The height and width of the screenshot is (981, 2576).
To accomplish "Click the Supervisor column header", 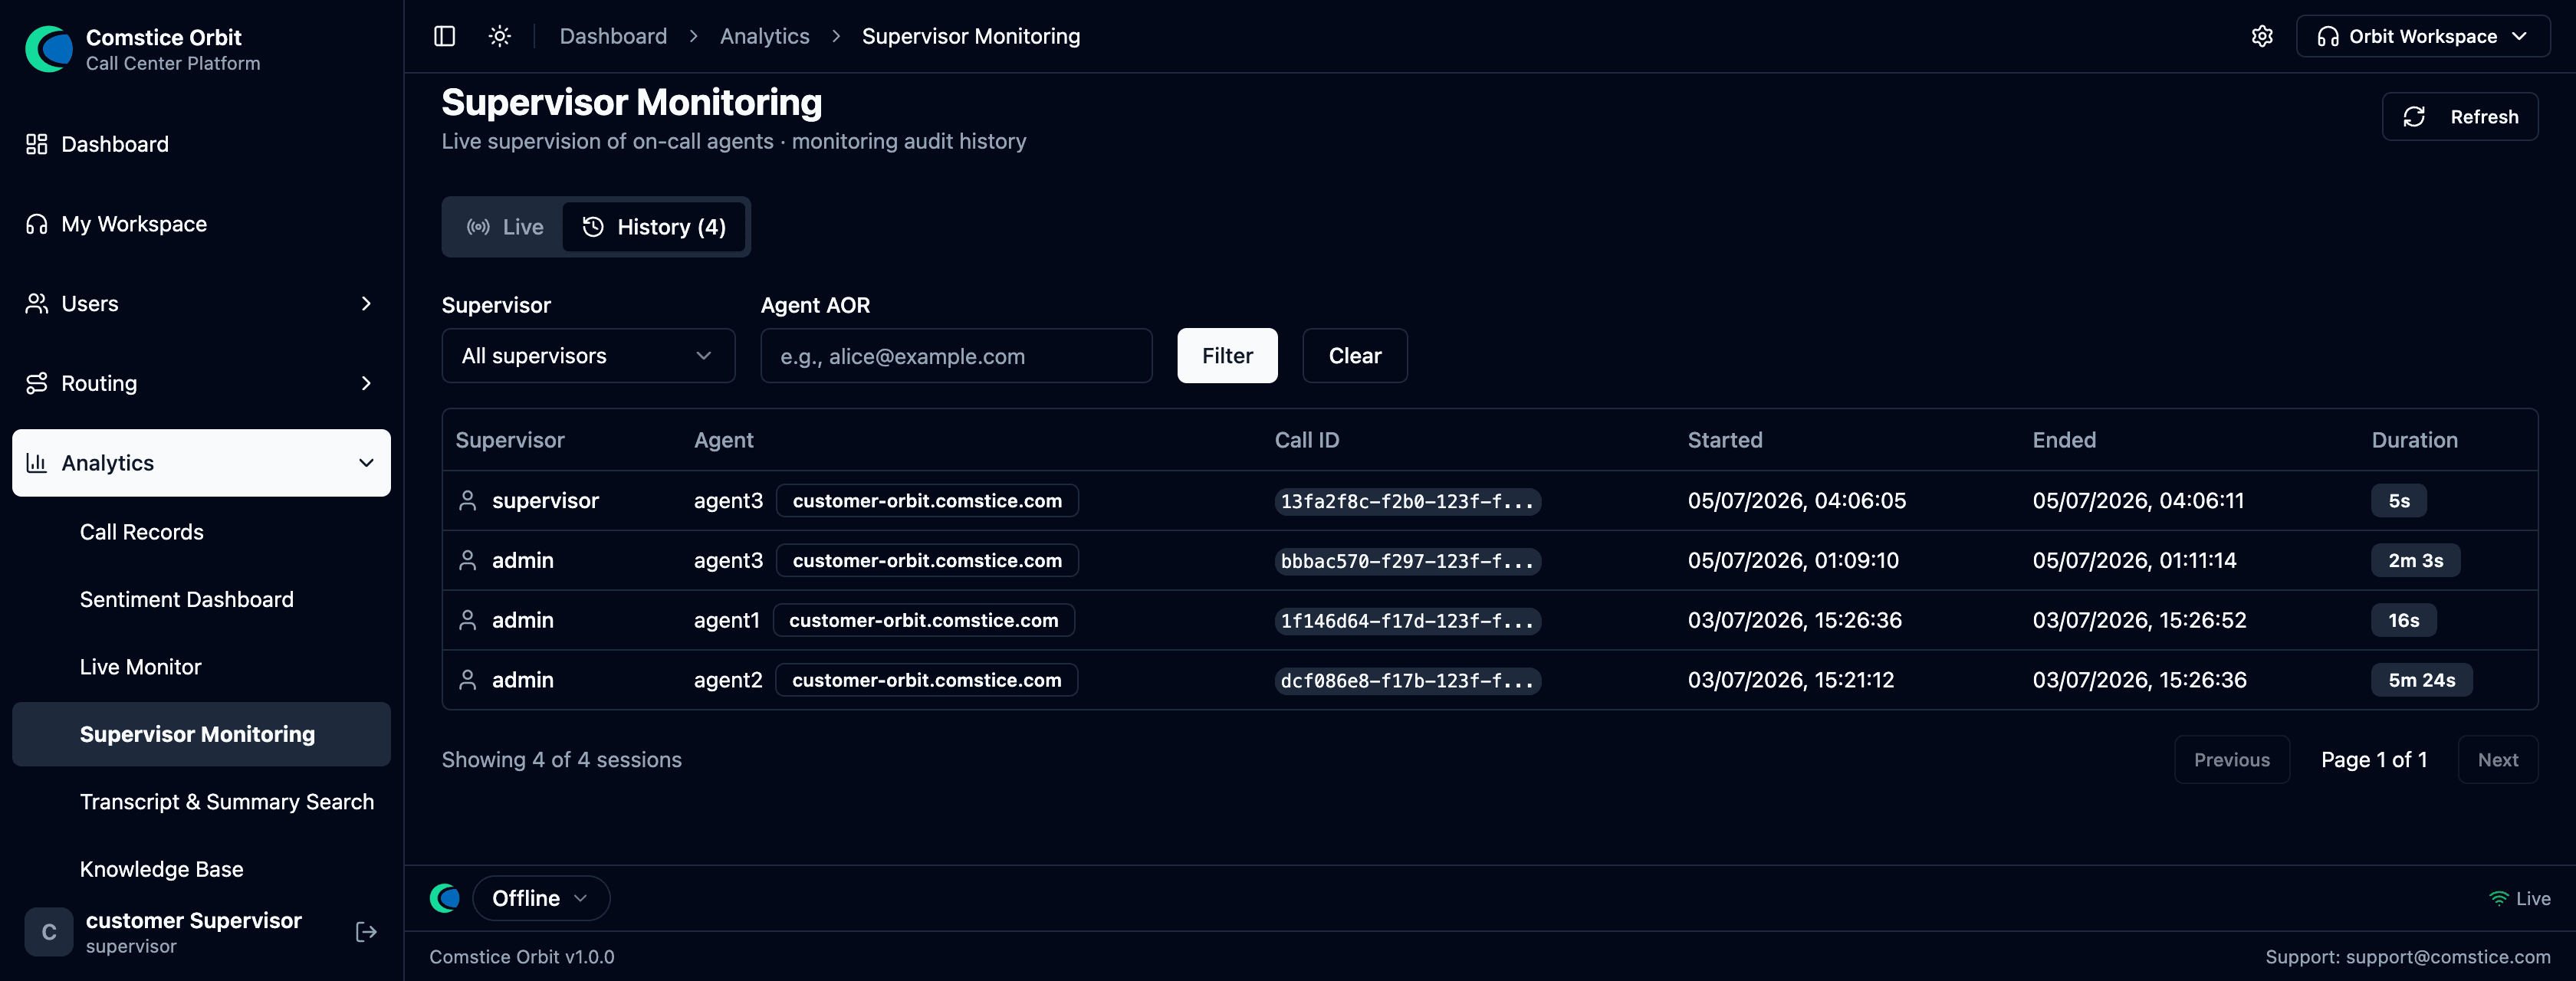I will click(x=510, y=440).
